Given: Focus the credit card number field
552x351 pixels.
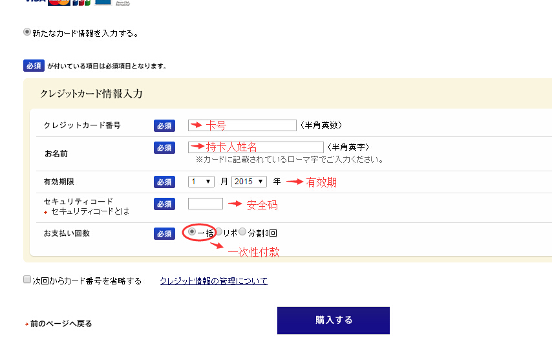Looking at the screenshot, I should click(x=242, y=125).
